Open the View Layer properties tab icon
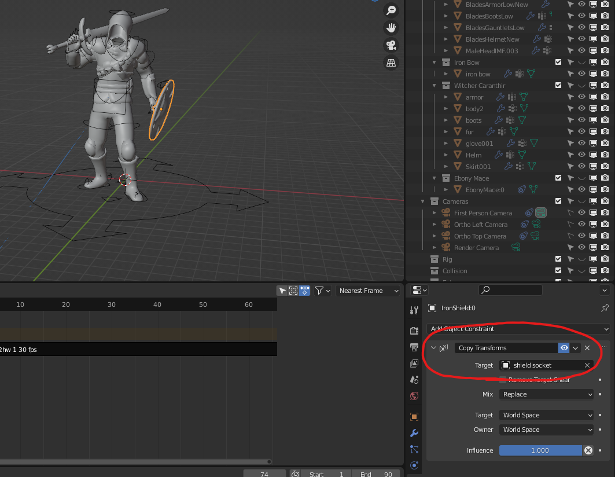The height and width of the screenshot is (477, 615). tap(414, 364)
